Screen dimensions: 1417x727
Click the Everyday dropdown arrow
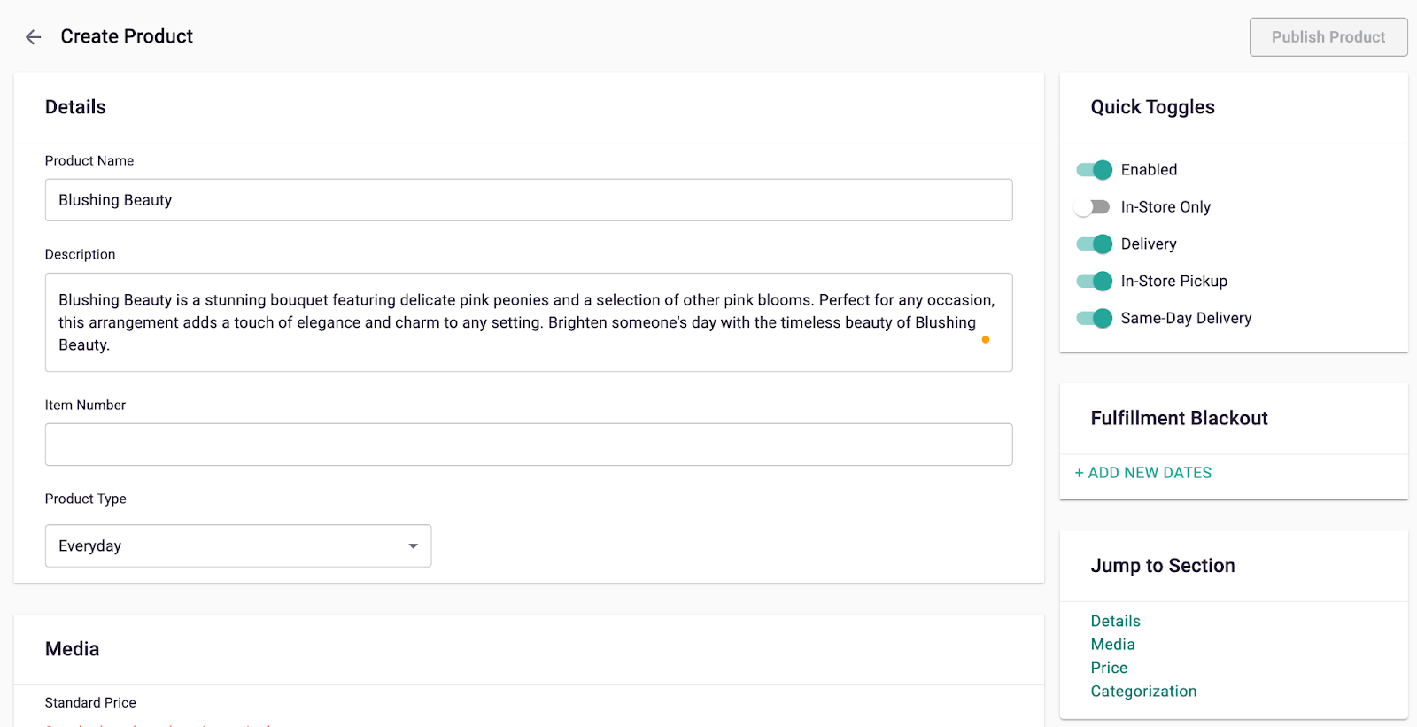click(413, 546)
